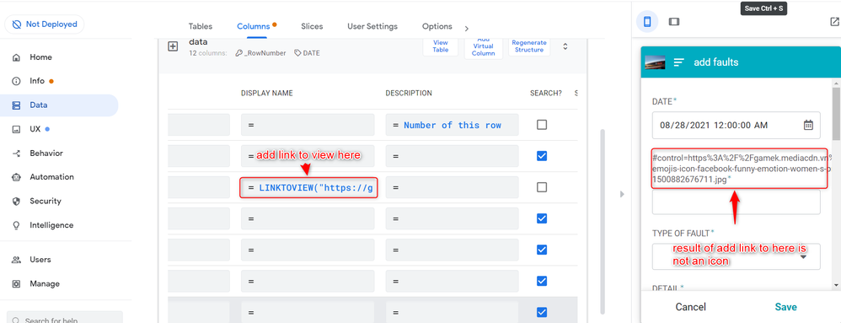Screen dimensions: 841x323
Task: Click the Manage gear icon
Action: pyautogui.click(x=16, y=284)
